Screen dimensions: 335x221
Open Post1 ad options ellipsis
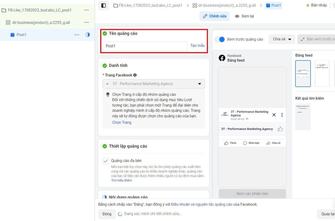pyautogui.click(x=77, y=35)
